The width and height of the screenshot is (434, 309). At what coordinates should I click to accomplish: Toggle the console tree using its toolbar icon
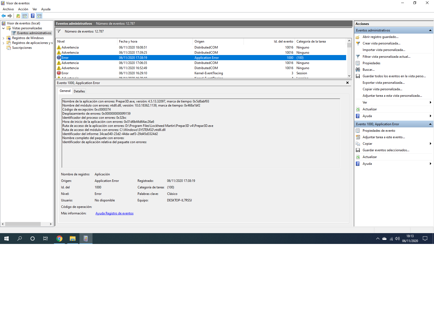click(x=25, y=16)
